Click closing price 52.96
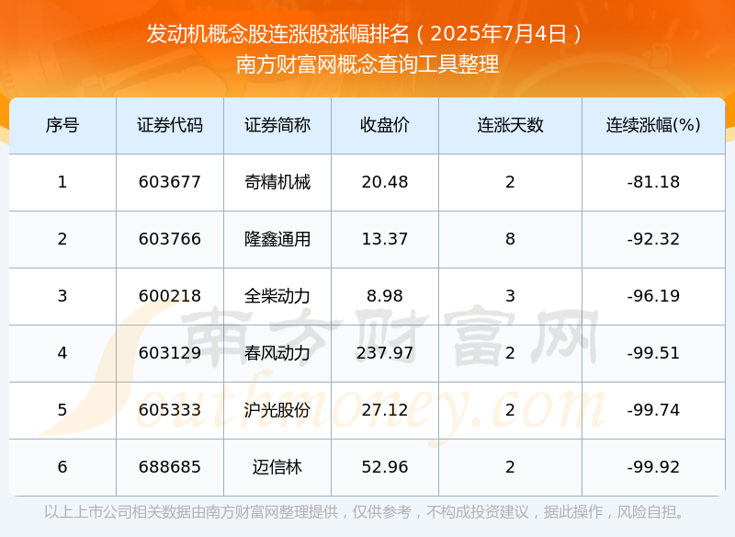 [x=385, y=467]
